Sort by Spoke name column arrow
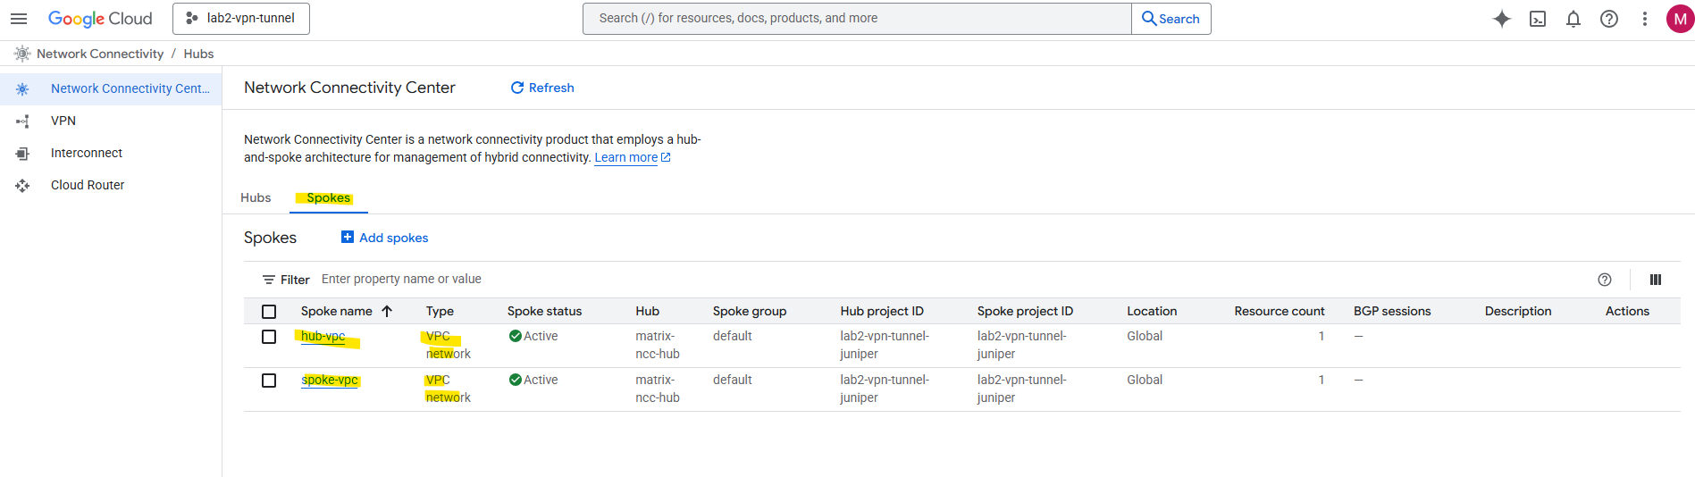This screenshot has width=1695, height=477. click(387, 312)
